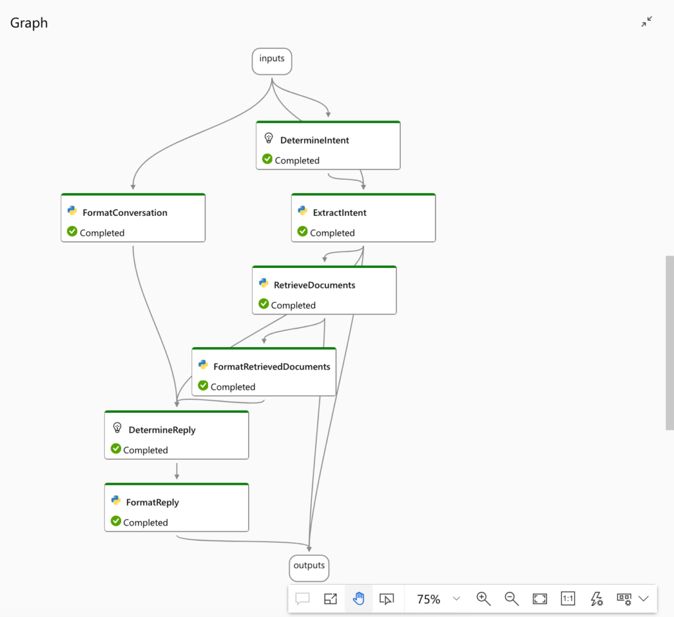Image resolution: width=674 pixels, height=617 pixels.
Task: Select the FormatConversation node
Action: coord(133,218)
